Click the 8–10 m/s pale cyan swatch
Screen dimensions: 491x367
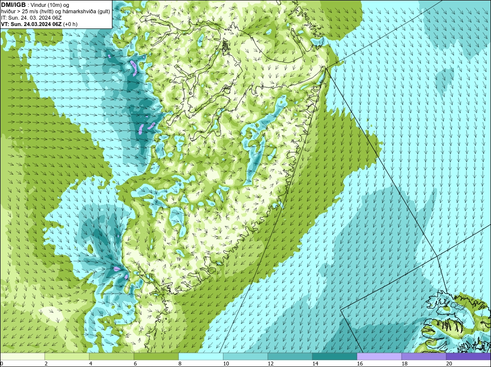coord(201,357)
